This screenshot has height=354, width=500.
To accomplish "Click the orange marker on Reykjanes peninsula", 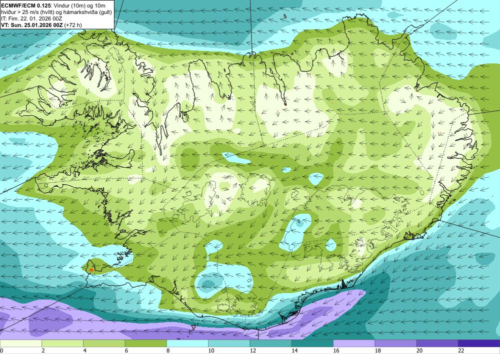I will pos(91,270).
